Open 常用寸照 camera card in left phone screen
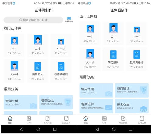152x134 pixels. click(21, 102)
